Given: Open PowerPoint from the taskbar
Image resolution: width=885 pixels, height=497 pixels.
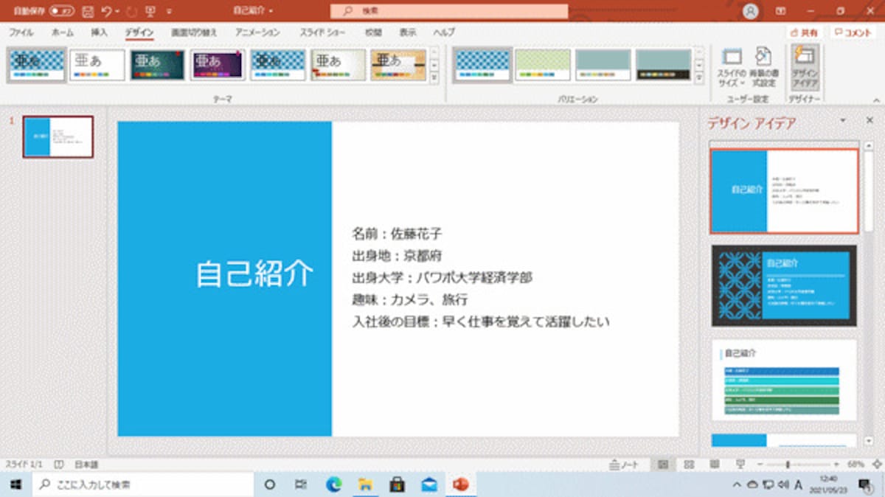Looking at the screenshot, I should [462, 484].
